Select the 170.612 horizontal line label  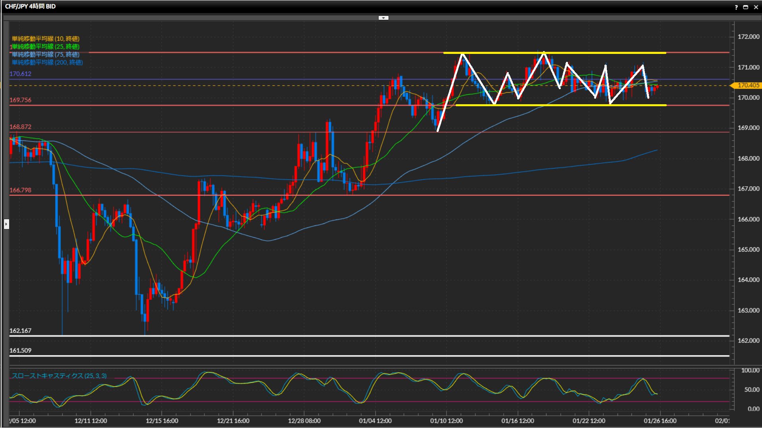(x=20, y=74)
